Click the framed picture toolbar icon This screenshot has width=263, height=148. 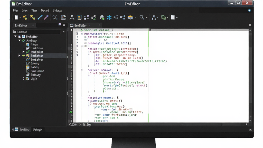[x=63, y=17]
